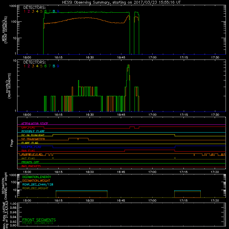
Task: Click the FLARE_FLAG label
Action: (30, 143)
